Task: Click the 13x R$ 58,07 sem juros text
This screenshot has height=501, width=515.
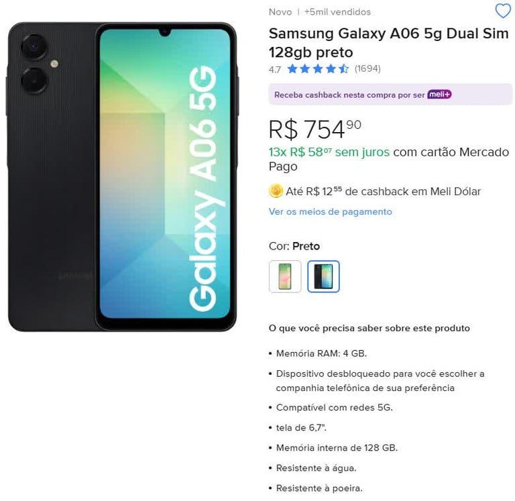Action: tap(329, 152)
